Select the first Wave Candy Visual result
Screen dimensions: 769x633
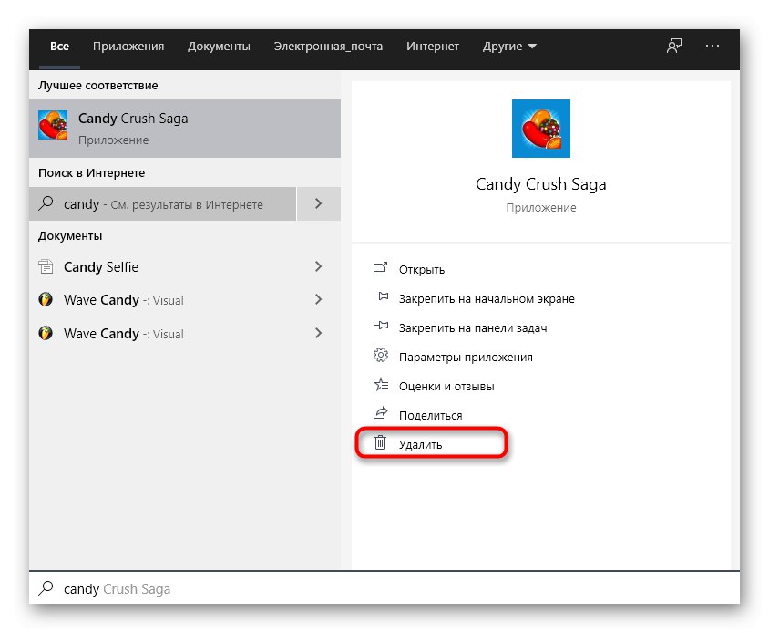point(185,299)
